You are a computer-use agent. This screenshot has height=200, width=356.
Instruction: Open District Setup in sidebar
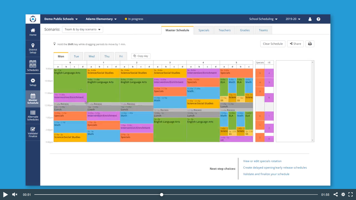[33, 49]
